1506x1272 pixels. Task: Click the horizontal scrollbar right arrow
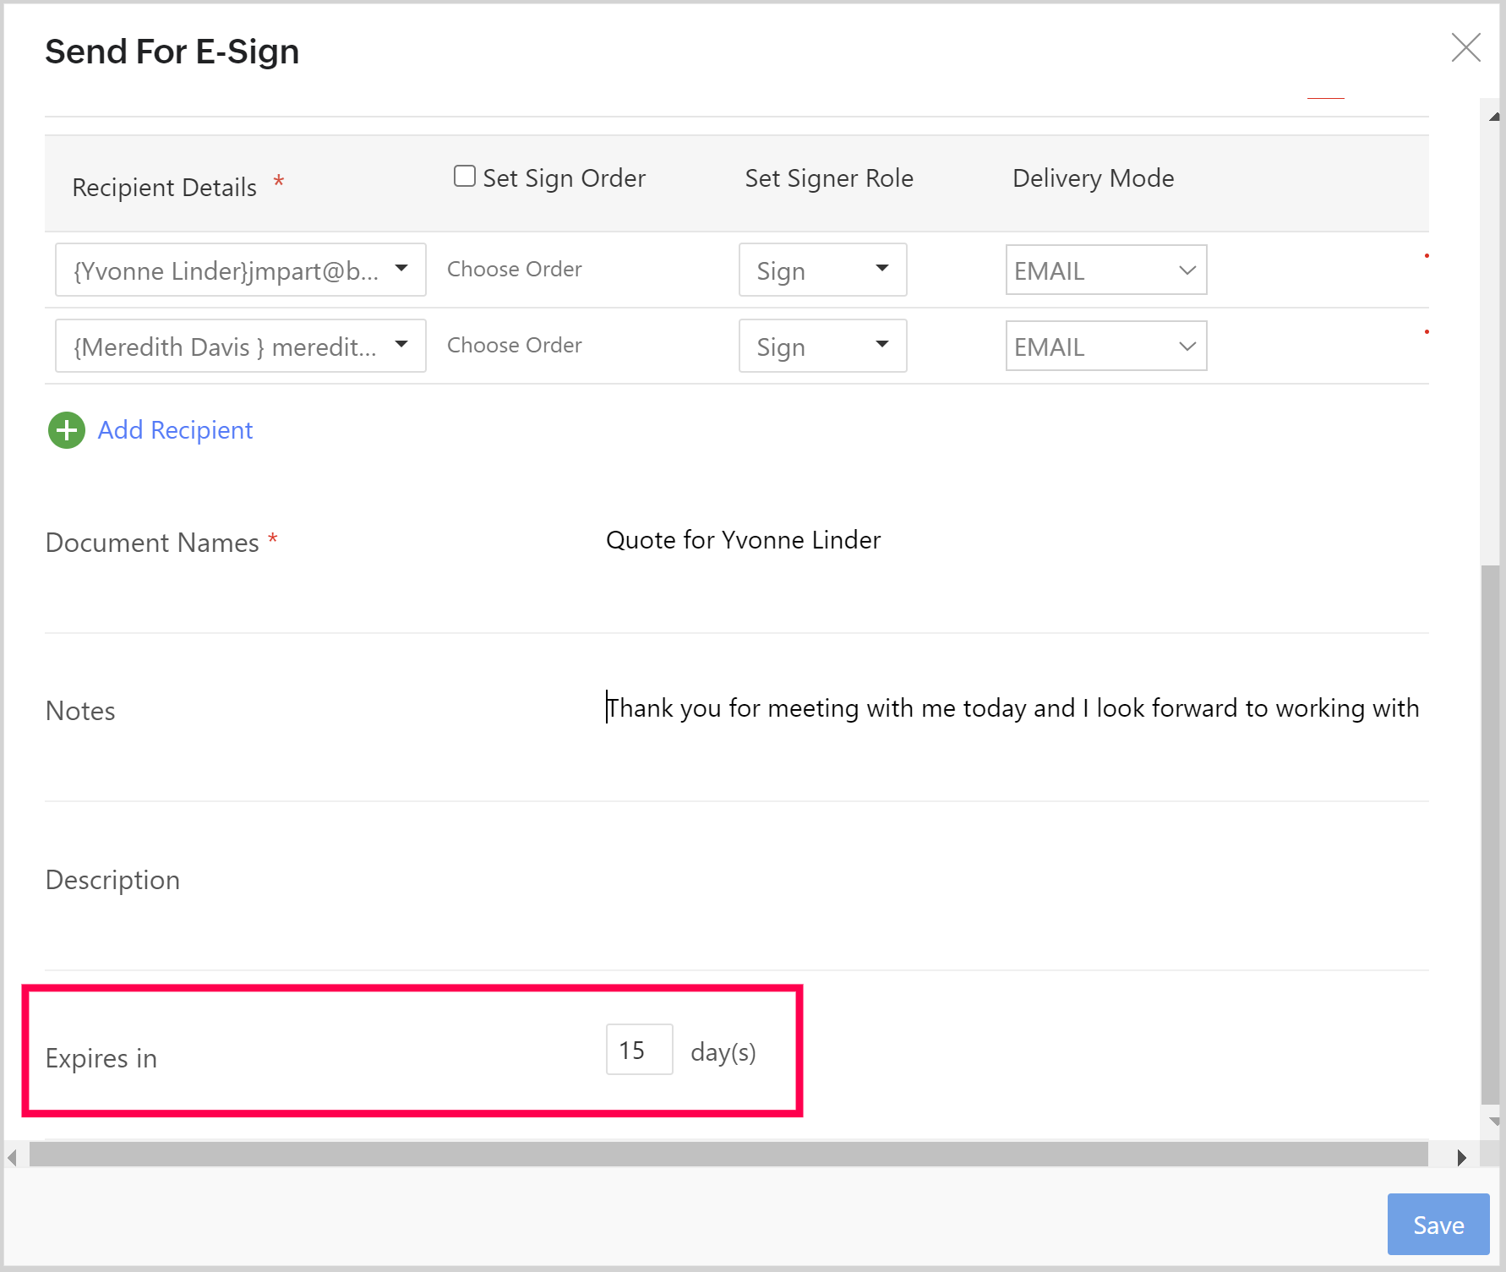(x=1461, y=1157)
